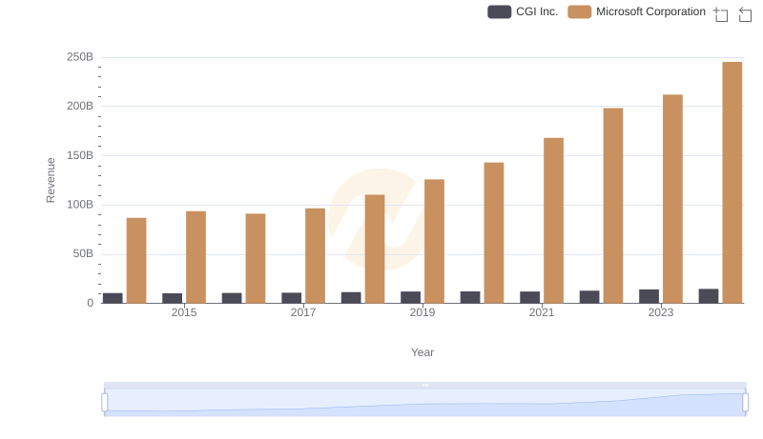Click the range slider top move bar
The height and width of the screenshot is (439, 763).
pos(424,385)
